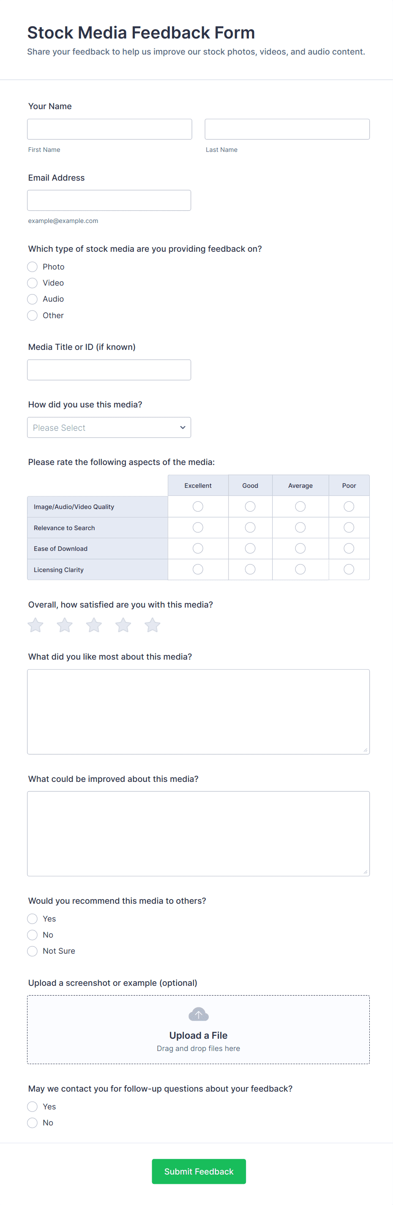393x1205 pixels.
Task: Rate Image/Audio/Video Quality as Excellent
Action: pyautogui.click(x=198, y=506)
